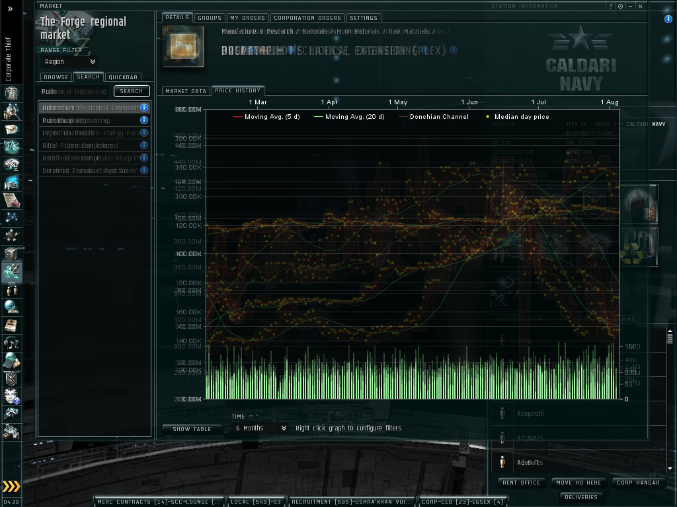Open the in-game Browser globe icon

tap(11, 307)
